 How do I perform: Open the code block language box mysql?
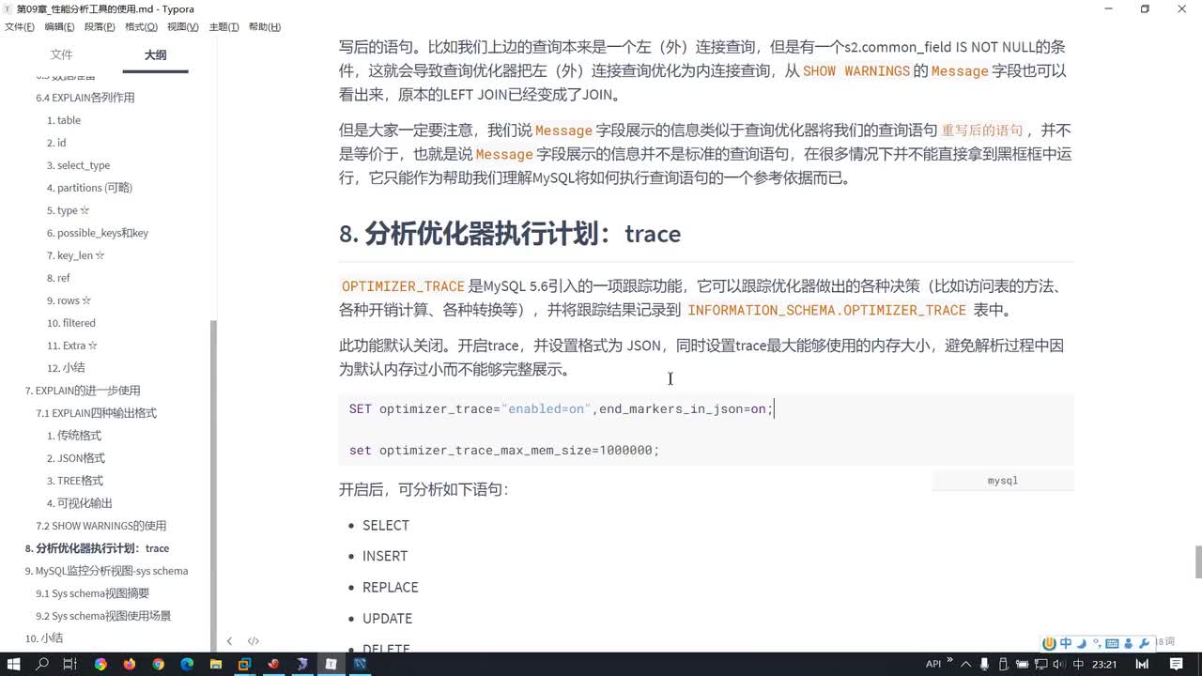1003,481
